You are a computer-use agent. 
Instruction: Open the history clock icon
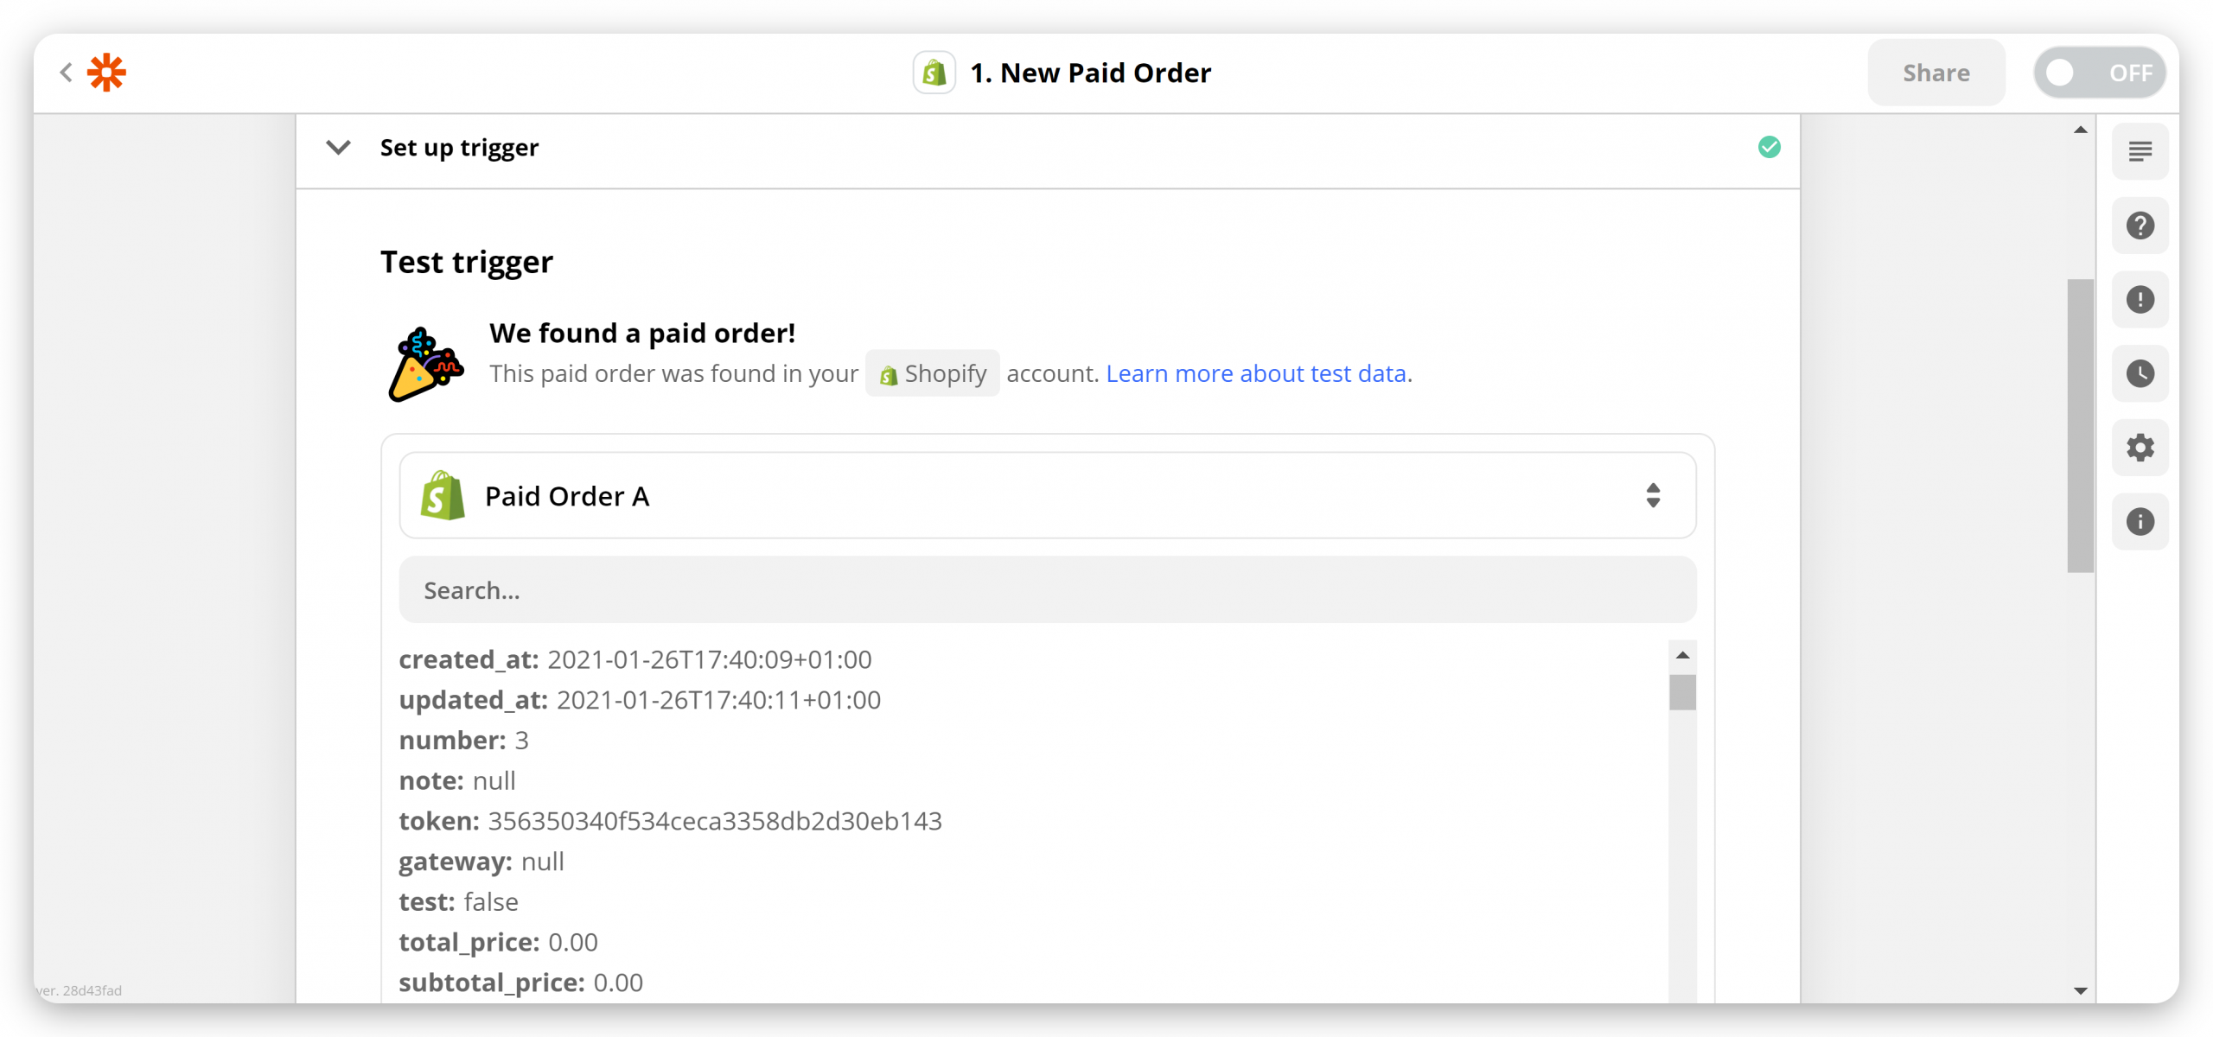(x=2140, y=373)
